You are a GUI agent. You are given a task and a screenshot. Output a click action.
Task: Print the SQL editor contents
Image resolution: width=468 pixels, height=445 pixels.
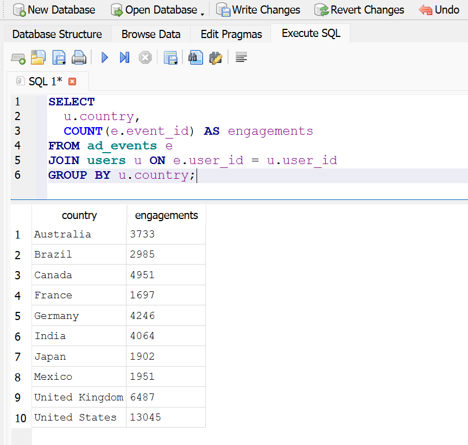[79, 58]
